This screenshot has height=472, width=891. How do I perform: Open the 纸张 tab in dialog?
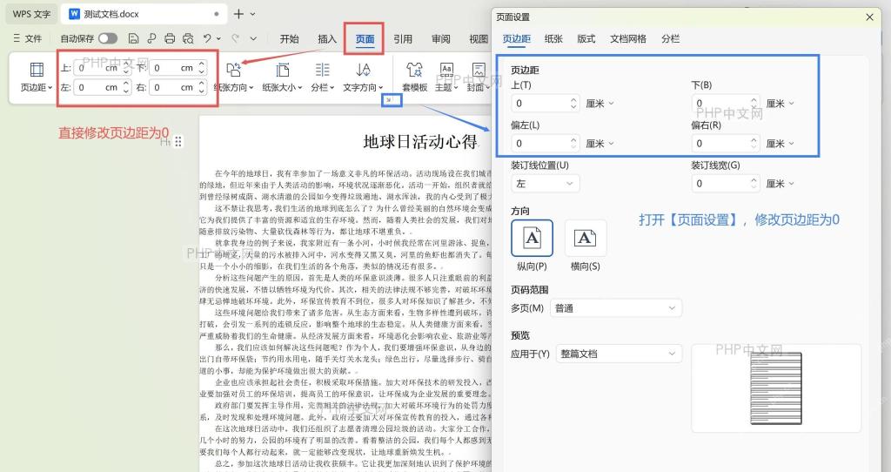tap(553, 38)
